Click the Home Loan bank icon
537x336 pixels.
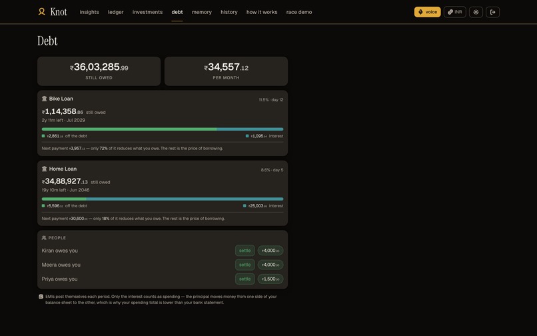[44, 169]
